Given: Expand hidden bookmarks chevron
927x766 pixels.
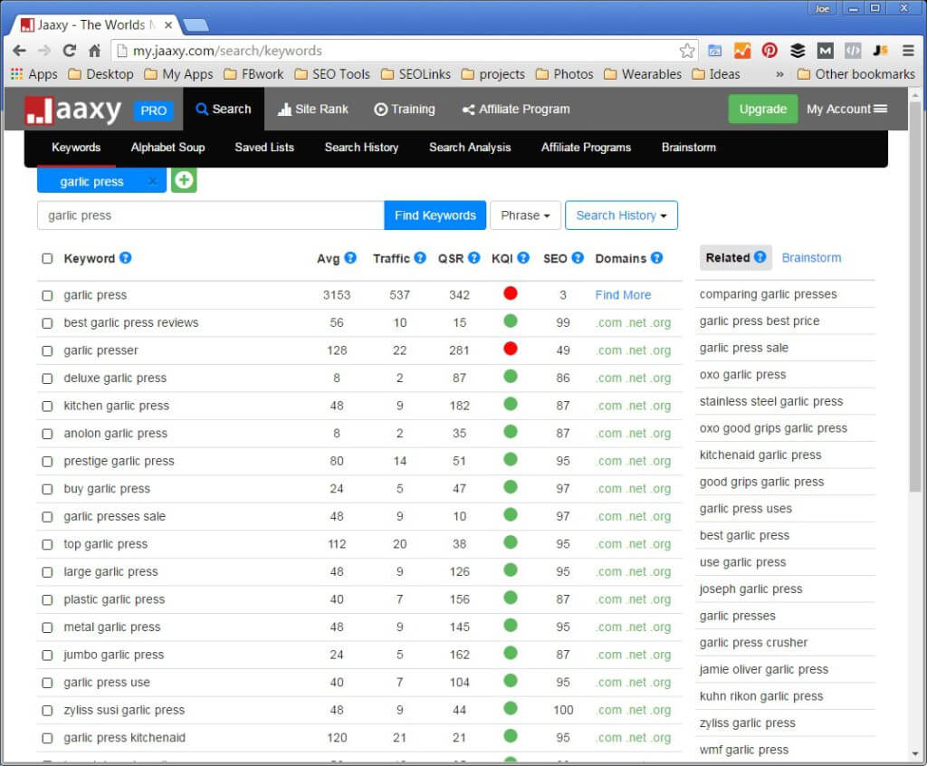Looking at the screenshot, I should pos(779,74).
